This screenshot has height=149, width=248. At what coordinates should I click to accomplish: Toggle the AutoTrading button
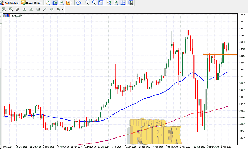coord(10,3)
